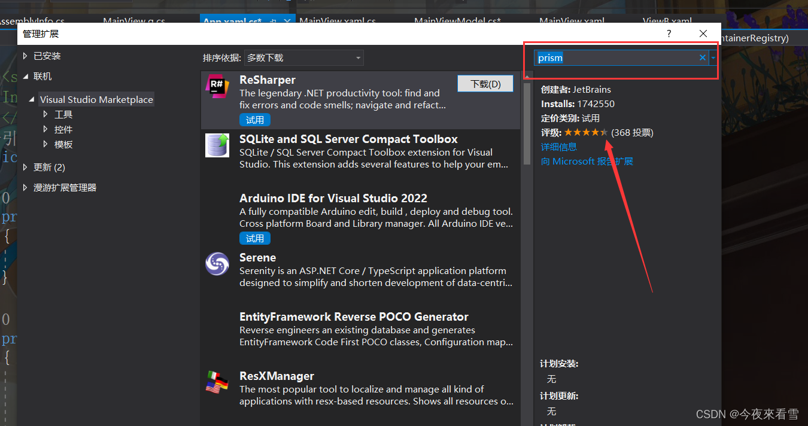The width and height of the screenshot is (808, 426).
Task: Expand the 更新 (2) category
Action: pos(25,166)
